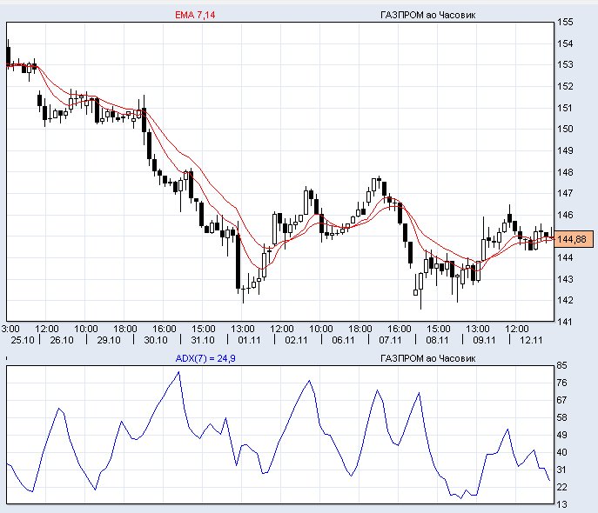This screenshot has width=598, height=513.
Task: Select the 22 value on ADX axis
Action: [x=562, y=488]
